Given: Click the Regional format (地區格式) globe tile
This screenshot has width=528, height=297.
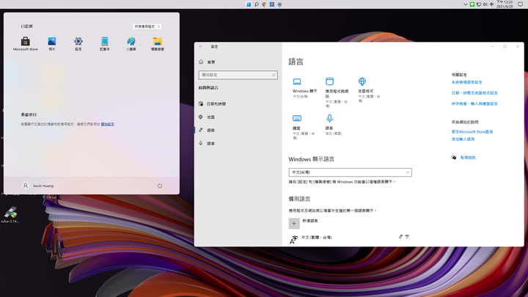Looking at the screenshot, I should [369, 89].
